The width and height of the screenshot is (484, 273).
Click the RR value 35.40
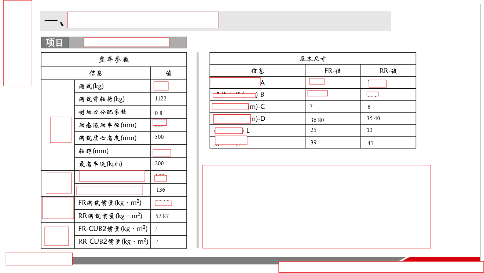point(373,118)
